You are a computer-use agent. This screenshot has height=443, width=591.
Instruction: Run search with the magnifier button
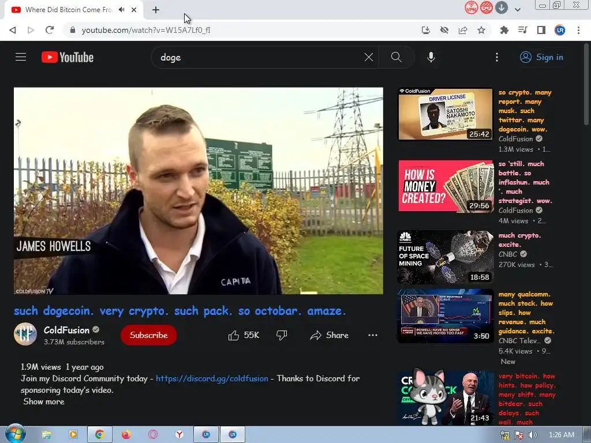point(396,57)
